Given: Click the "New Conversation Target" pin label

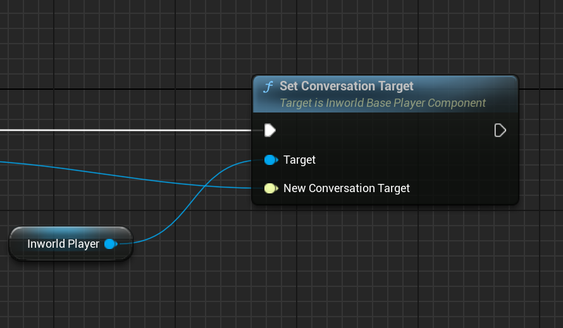Looking at the screenshot, I should click(347, 188).
